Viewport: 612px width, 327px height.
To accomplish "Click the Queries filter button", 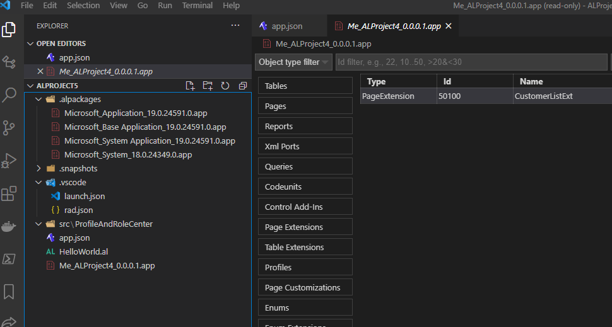I will (x=305, y=166).
